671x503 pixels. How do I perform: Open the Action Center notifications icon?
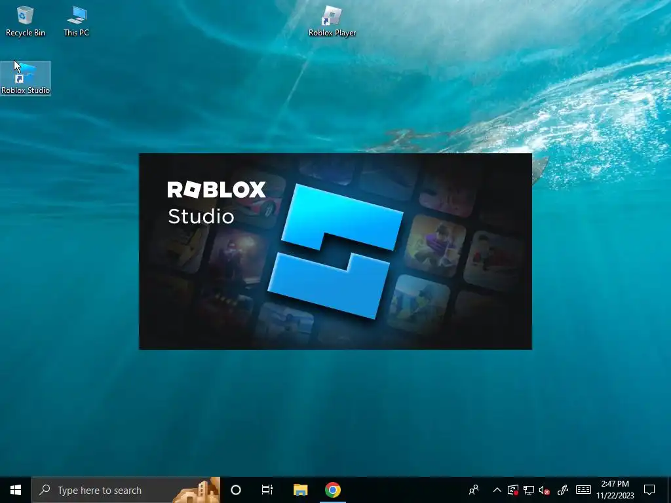point(649,490)
